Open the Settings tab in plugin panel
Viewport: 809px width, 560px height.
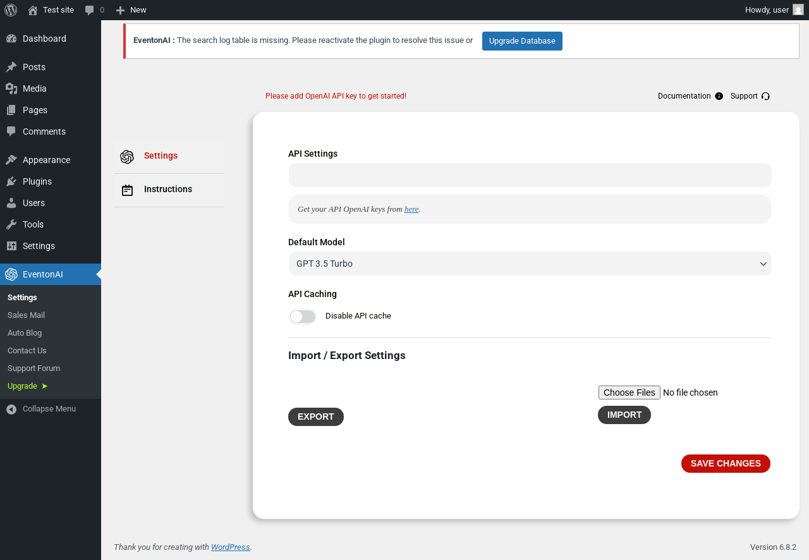169,155
